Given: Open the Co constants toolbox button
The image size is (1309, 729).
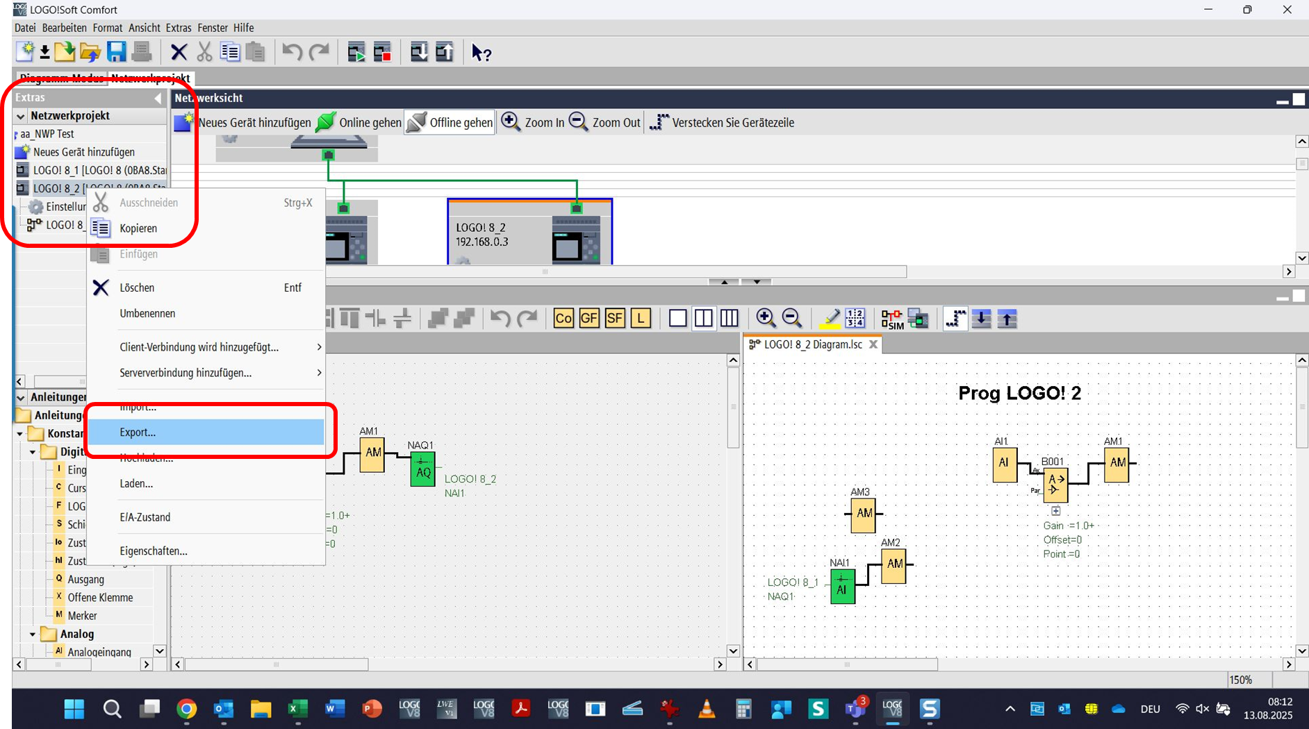Looking at the screenshot, I should pos(563,319).
